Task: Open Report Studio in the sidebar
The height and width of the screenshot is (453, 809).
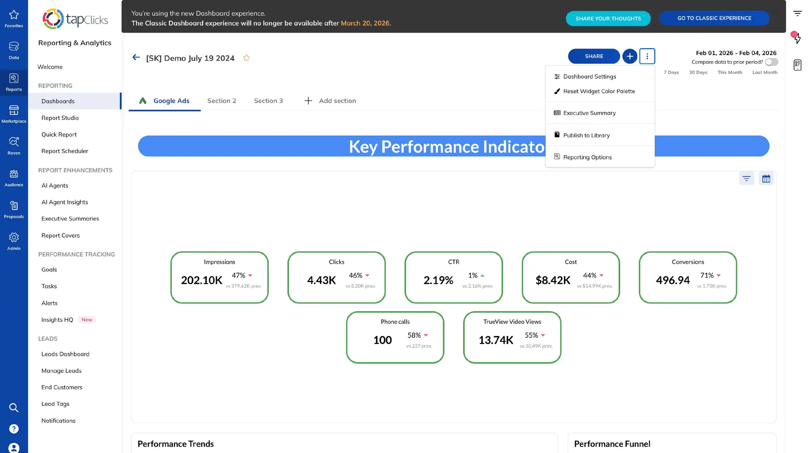Action: click(x=60, y=118)
